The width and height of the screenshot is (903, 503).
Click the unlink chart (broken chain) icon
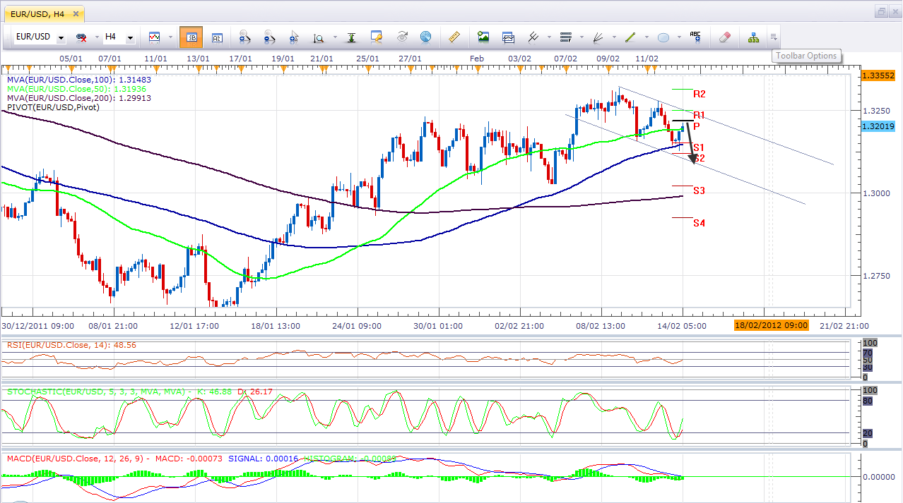pyautogui.click(x=81, y=37)
